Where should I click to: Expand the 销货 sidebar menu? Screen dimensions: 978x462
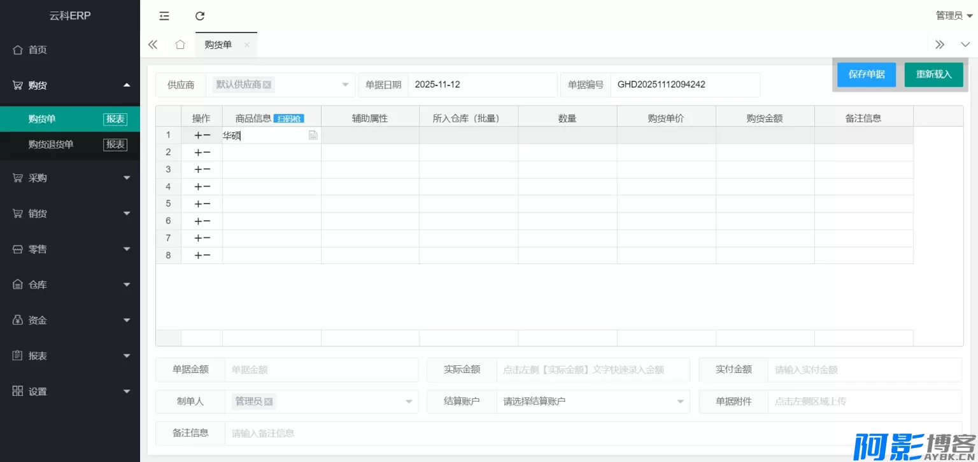pyautogui.click(x=70, y=214)
